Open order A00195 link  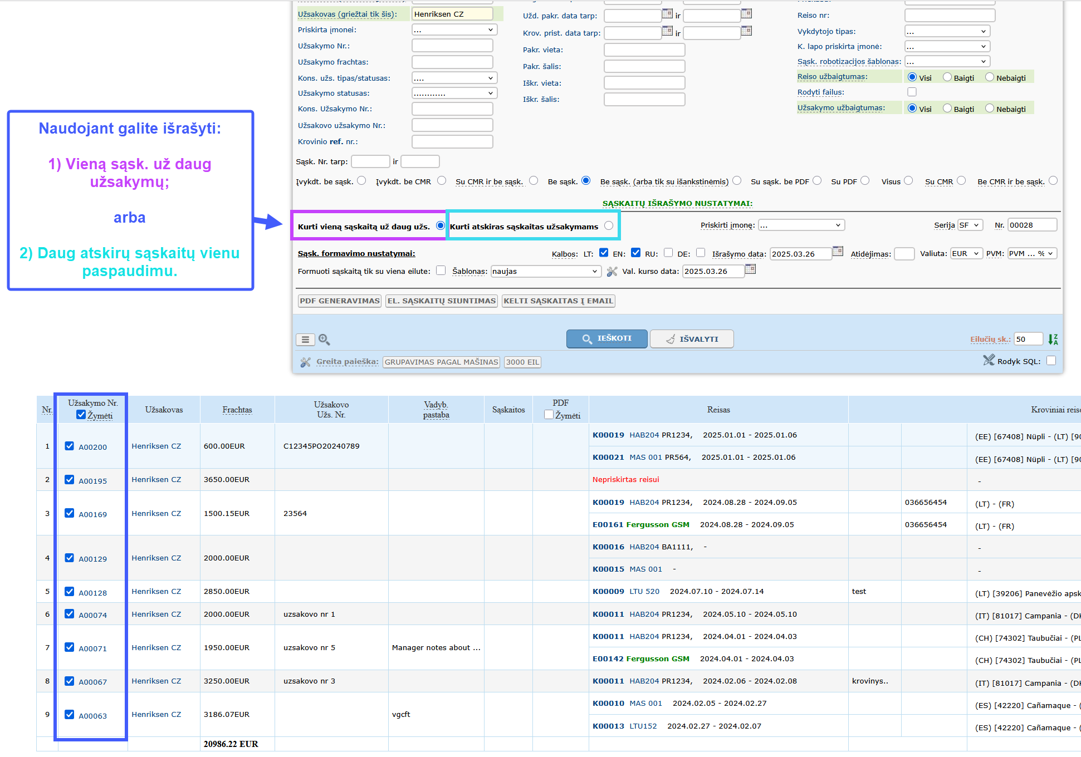[x=93, y=481]
